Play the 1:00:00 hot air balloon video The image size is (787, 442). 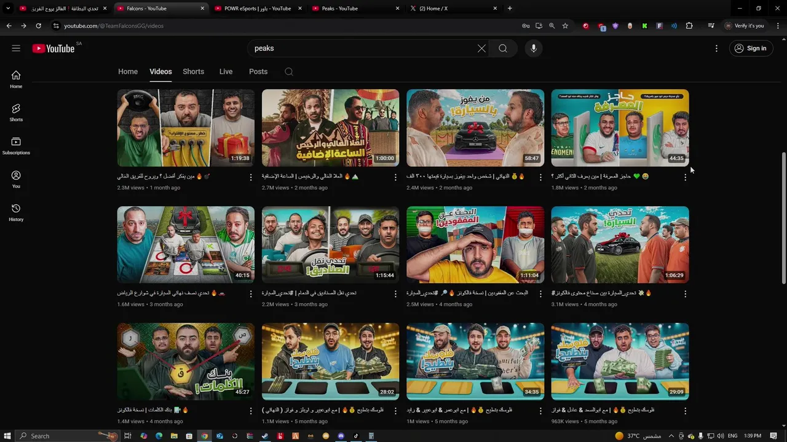tap(330, 128)
